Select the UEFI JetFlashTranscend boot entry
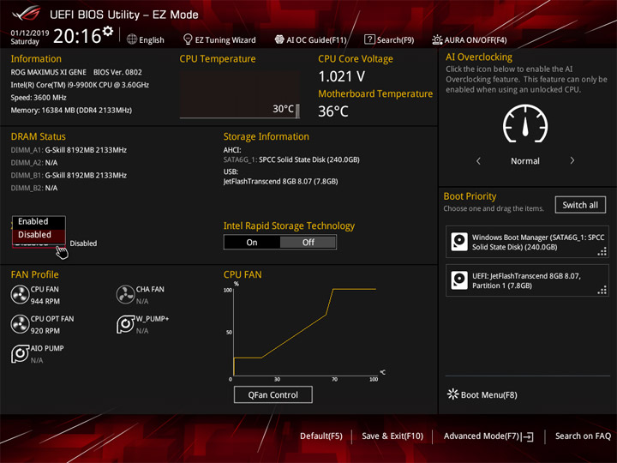 527,280
